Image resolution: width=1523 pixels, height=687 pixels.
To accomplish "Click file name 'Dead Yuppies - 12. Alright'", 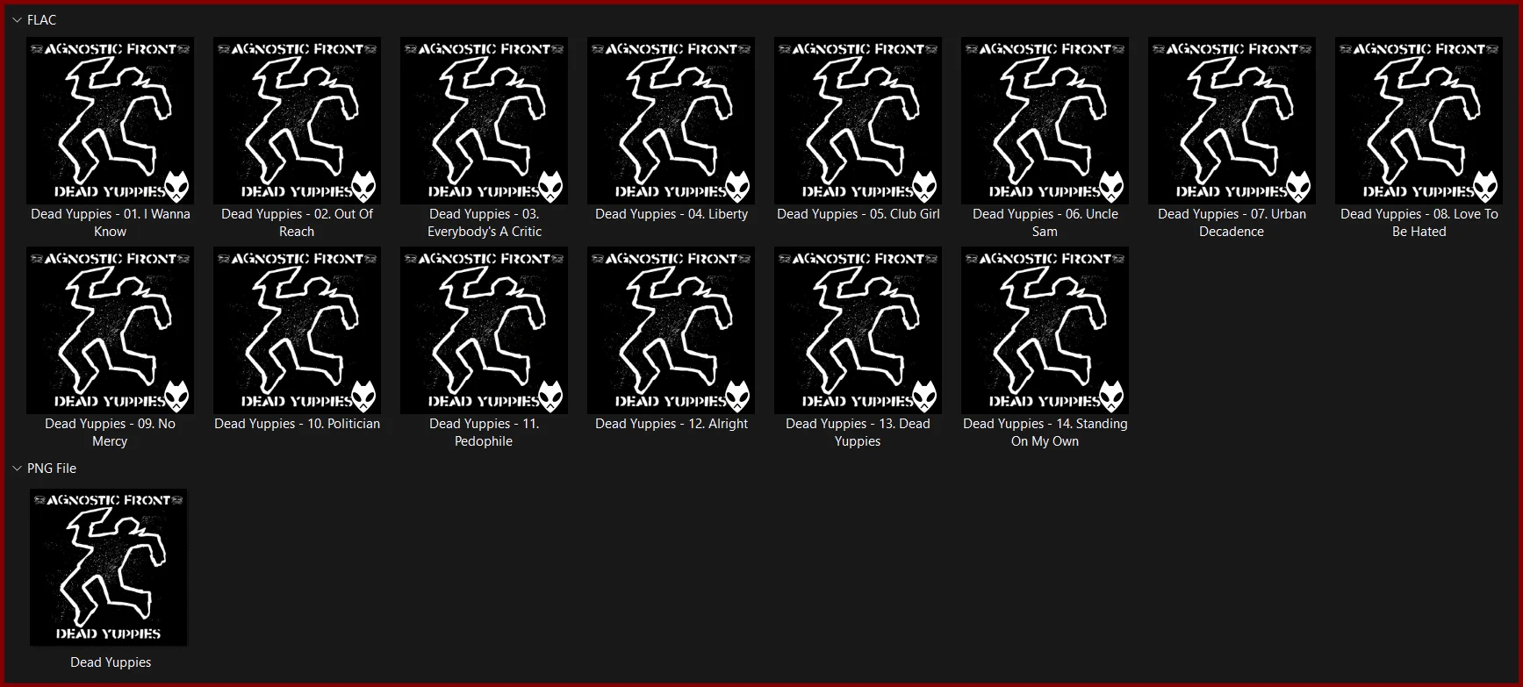I will (671, 424).
